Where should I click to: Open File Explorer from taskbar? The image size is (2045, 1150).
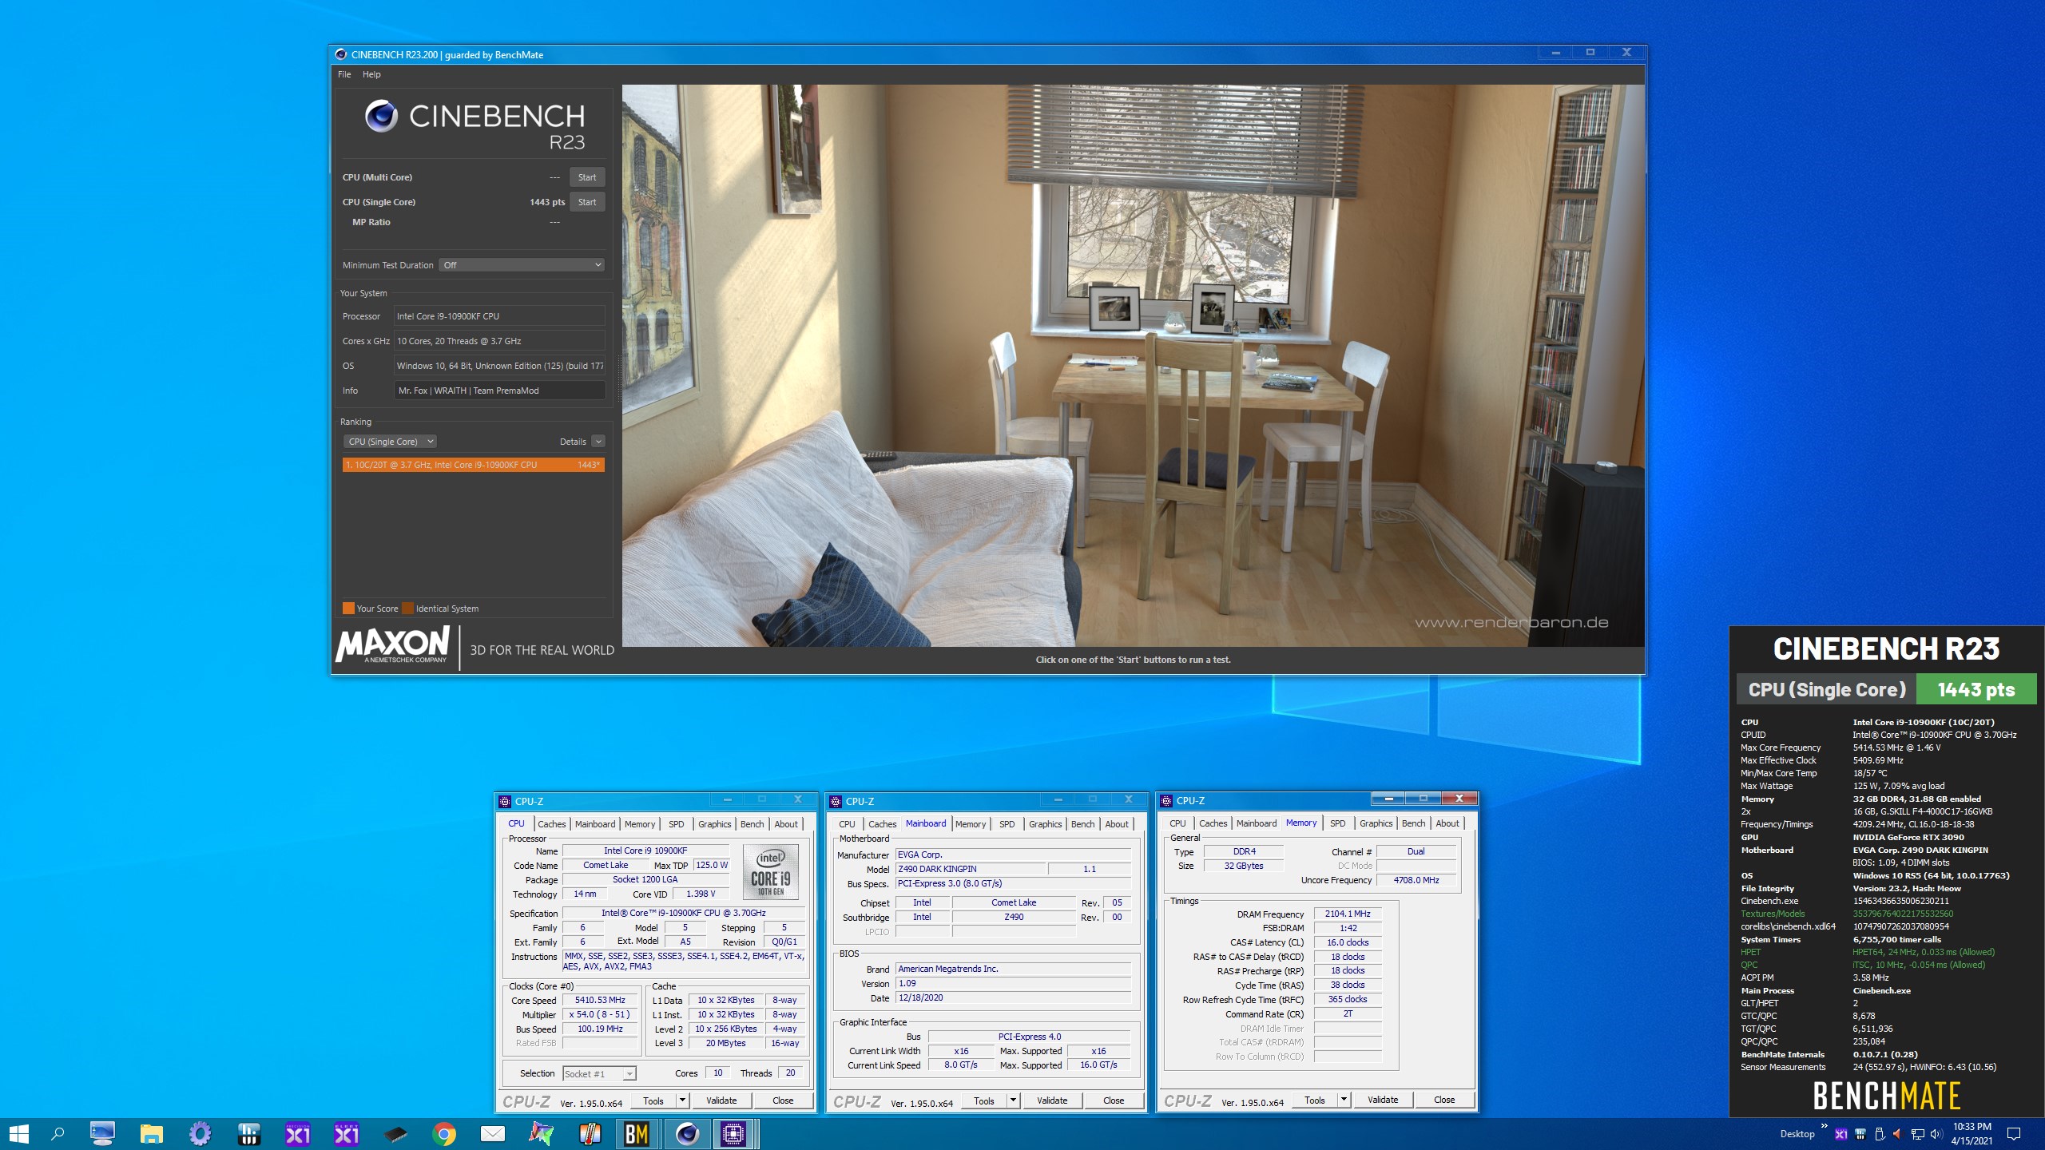(x=151, y=1133)
